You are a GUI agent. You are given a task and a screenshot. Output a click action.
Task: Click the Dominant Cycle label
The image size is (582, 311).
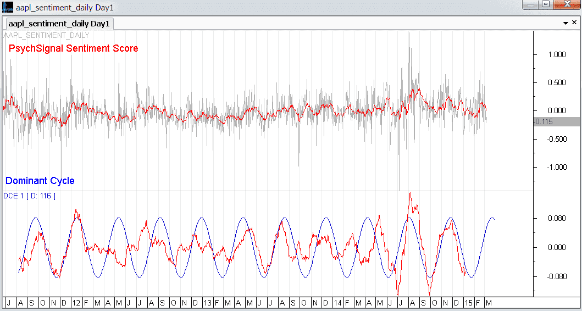pyautogui.click(x=40, y=181)
